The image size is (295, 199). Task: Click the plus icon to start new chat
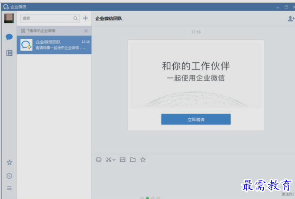[x=85, y=18]
